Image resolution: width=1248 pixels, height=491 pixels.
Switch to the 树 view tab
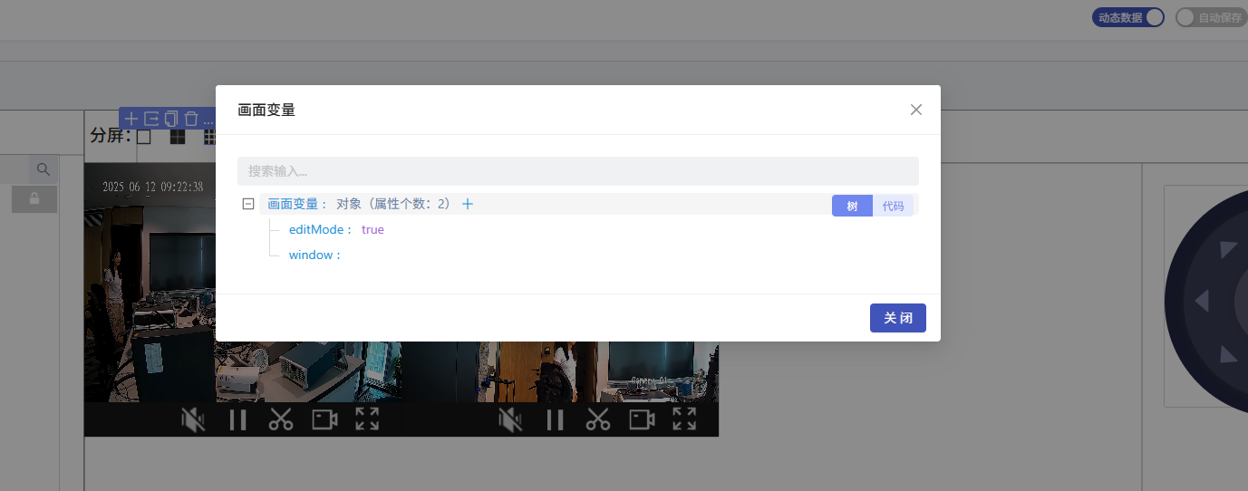(x=852, y=206)
